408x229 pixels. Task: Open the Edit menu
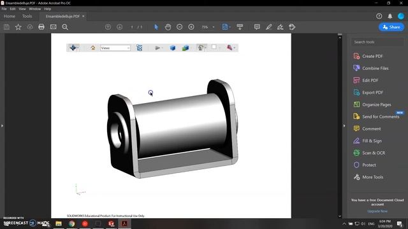pos(13,9)
